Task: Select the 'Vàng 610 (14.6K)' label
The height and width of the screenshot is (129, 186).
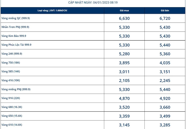Action: tap(12, 125)
